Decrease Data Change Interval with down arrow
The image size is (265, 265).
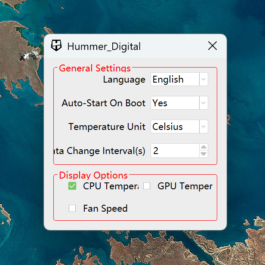coord(203,154)
